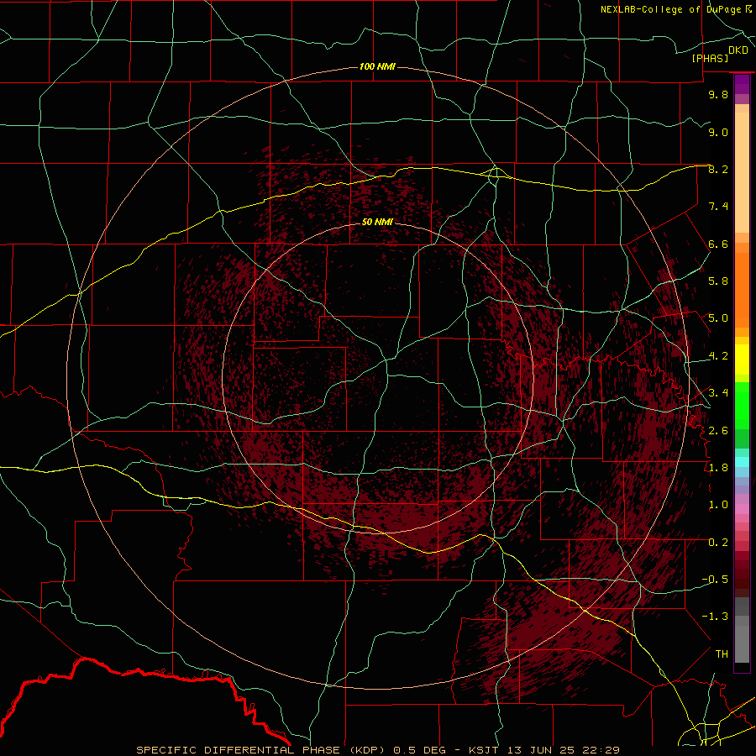The image size is (756, 756).
Task: Click the cyan segment of the color bar
Action: tap(742, 462)
